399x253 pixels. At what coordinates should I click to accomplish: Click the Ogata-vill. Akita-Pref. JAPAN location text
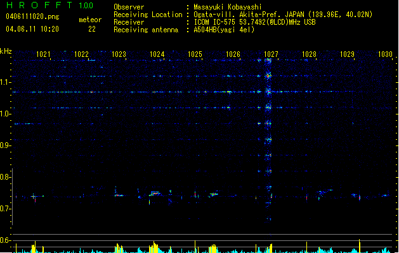[x=283, y=15]
